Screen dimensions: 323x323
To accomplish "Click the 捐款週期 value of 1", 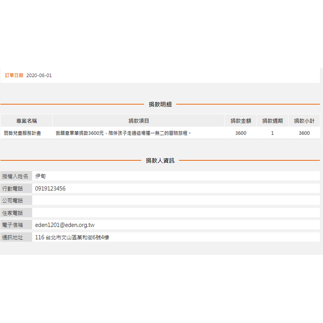I will click(272, 133).
